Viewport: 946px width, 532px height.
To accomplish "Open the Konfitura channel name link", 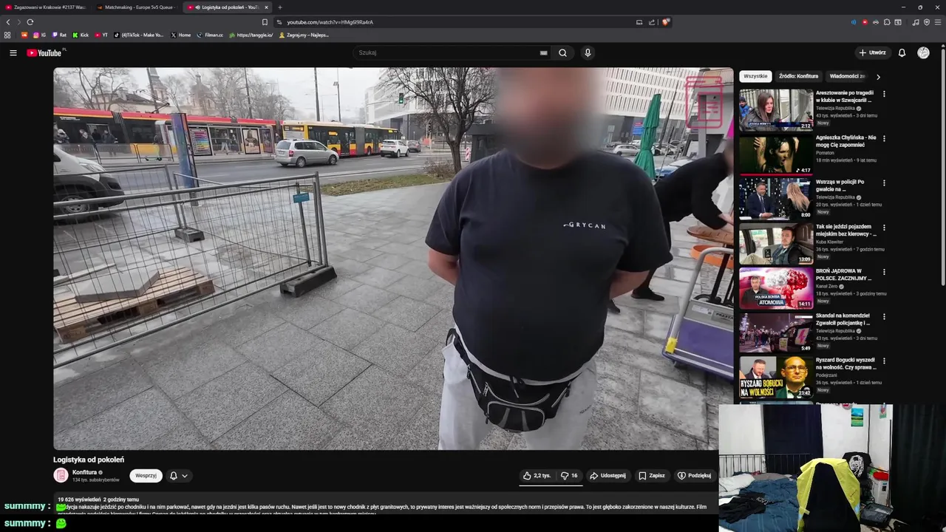I will click(x=85, y=472).
